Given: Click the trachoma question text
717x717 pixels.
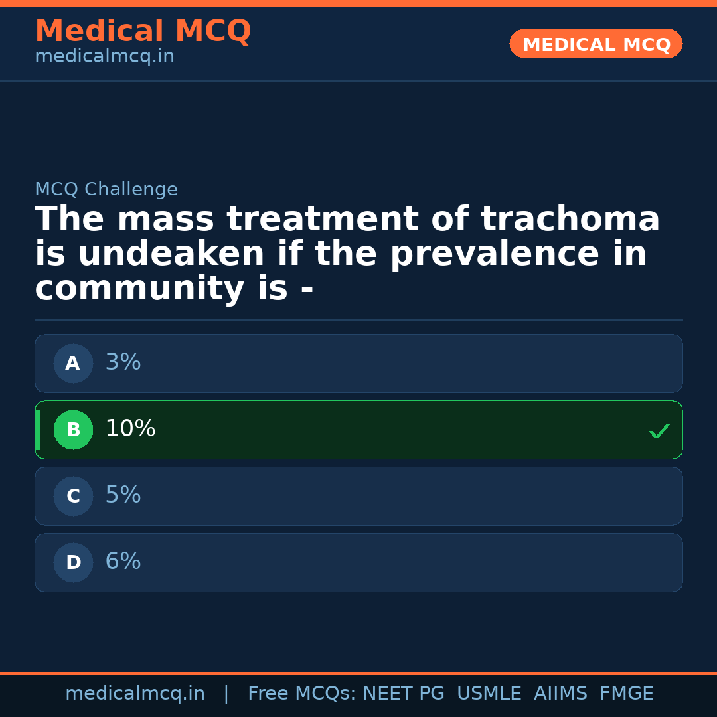Looking at the screenshot, I should click(347, 254).
